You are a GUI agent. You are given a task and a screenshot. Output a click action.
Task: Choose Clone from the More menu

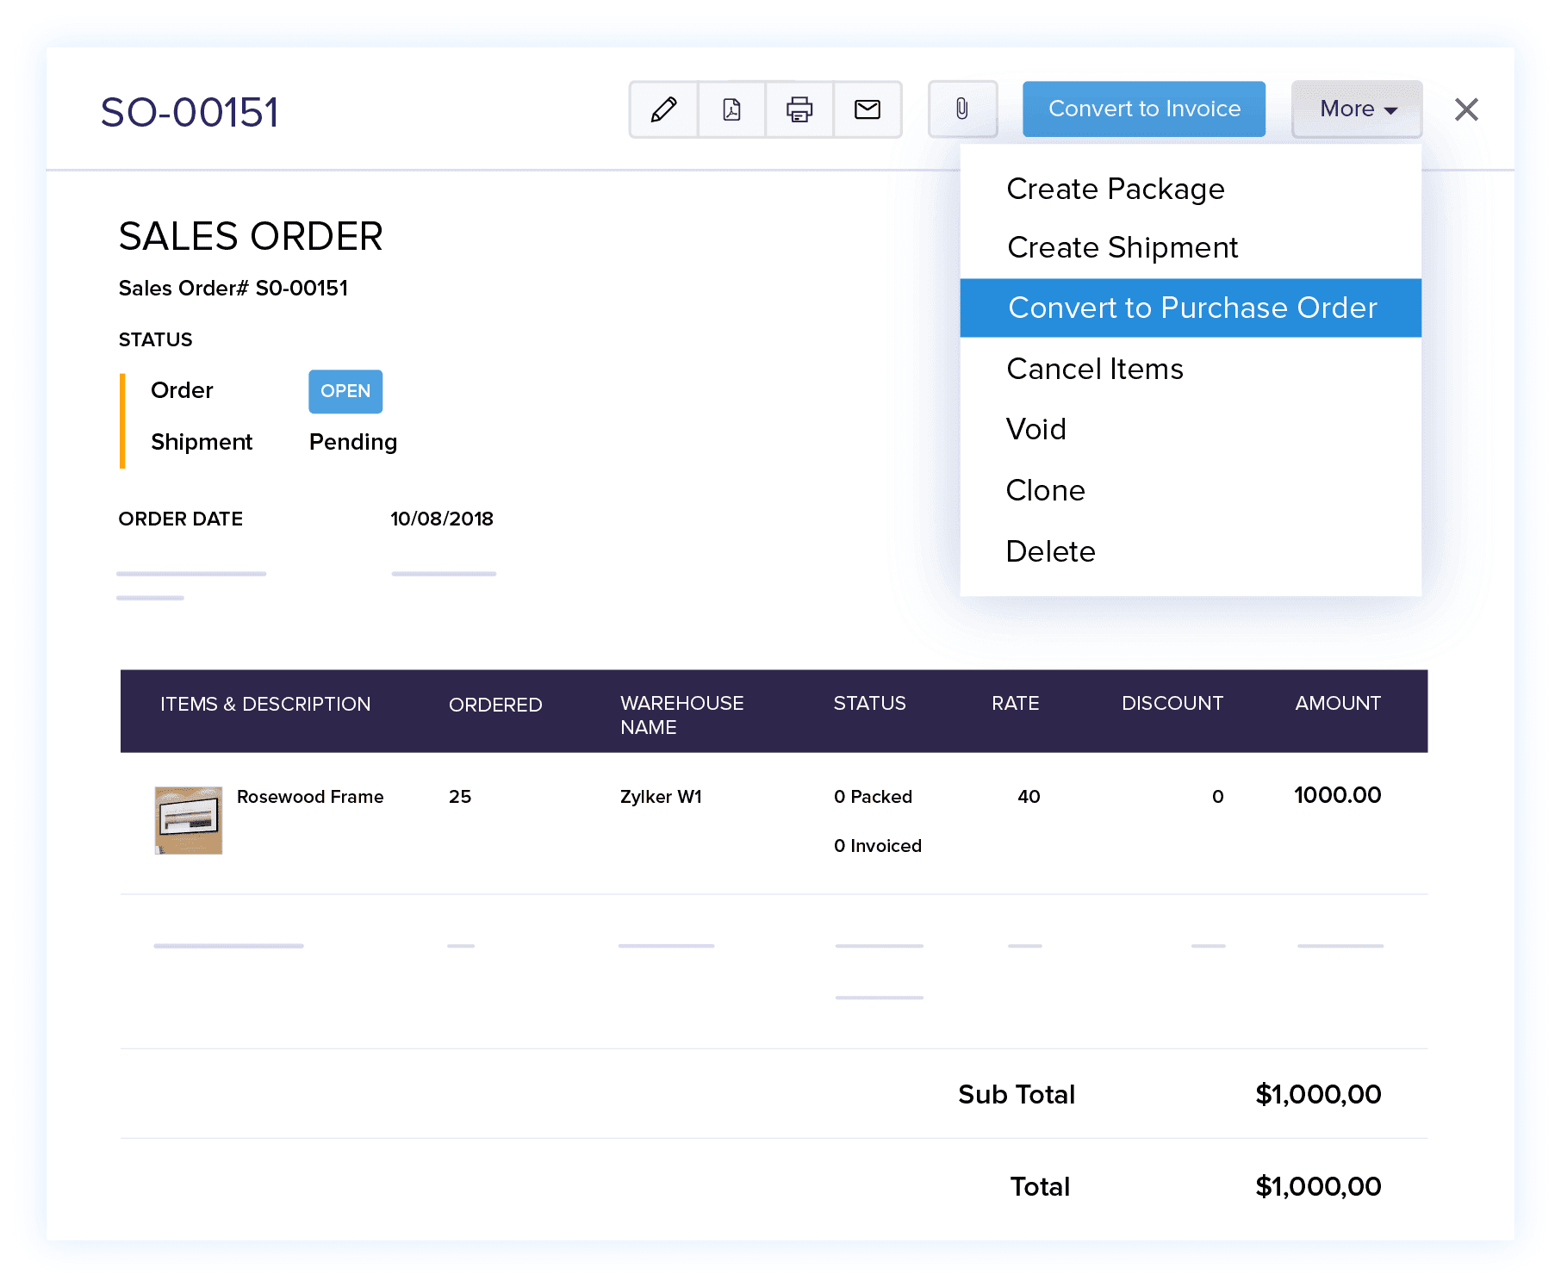1045,490
